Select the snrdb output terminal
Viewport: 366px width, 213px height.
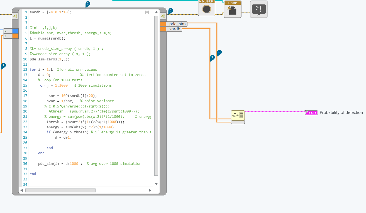(x=171, y=29)
